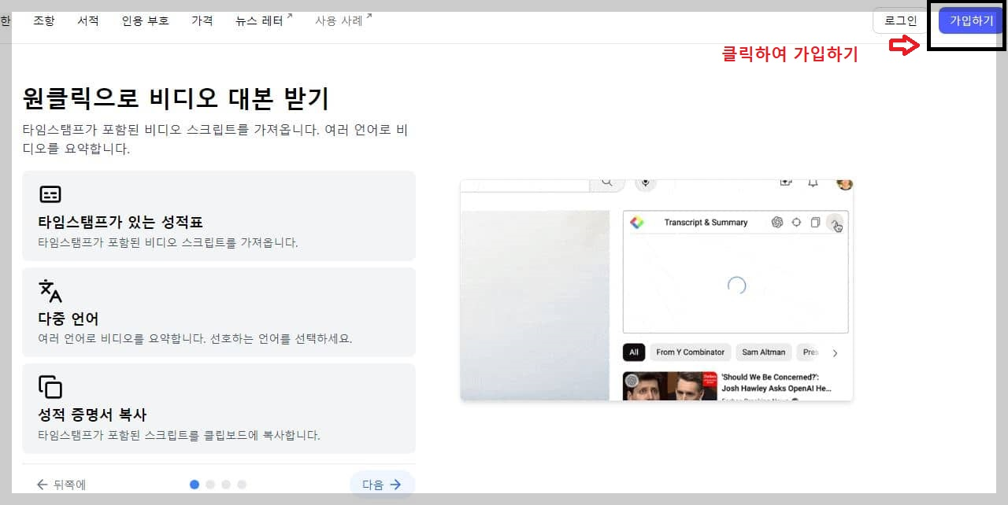Viewport: 1008px width, 505px height.
Task: Toggle the collapse chevron in Transcript & Summary
Action: (x=835, y=223)
